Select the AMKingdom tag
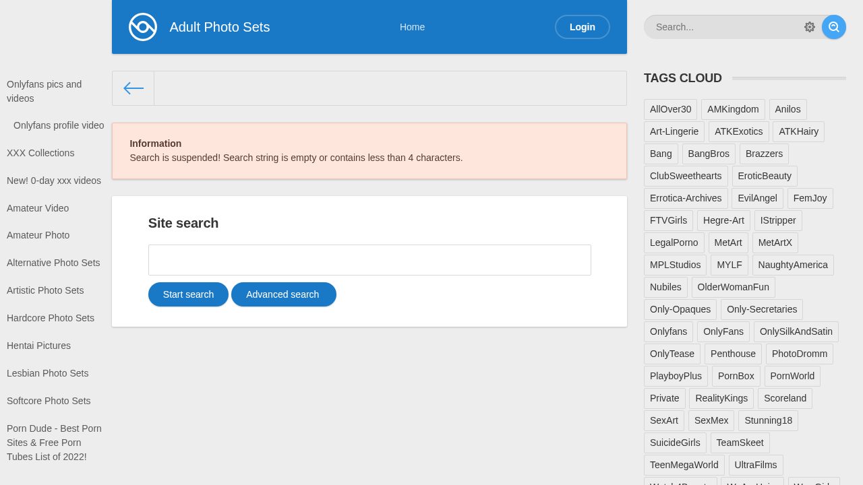Screen dimensions: 863x485 (733, 110)
